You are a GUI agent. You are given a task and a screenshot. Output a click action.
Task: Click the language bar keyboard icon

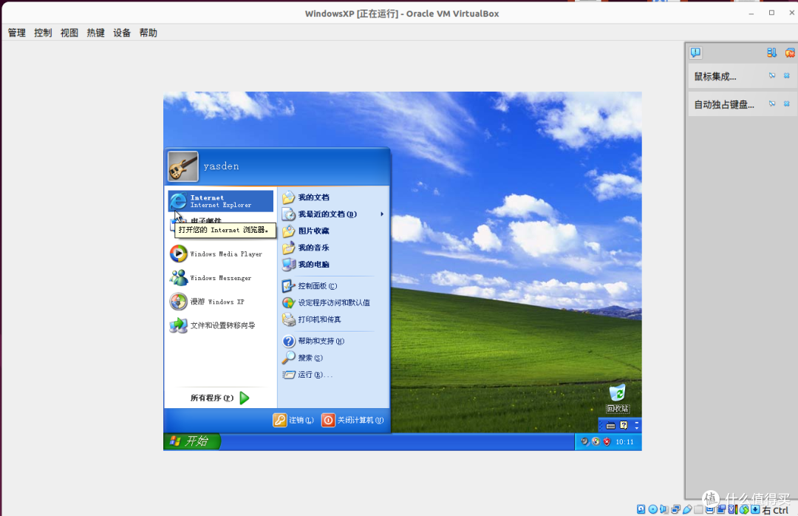[x=611, y=425]
